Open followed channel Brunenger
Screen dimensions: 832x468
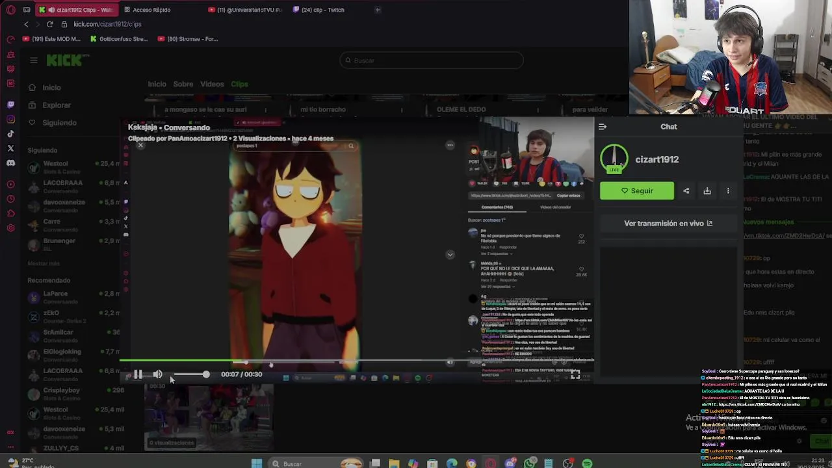(x=75, y=244)
